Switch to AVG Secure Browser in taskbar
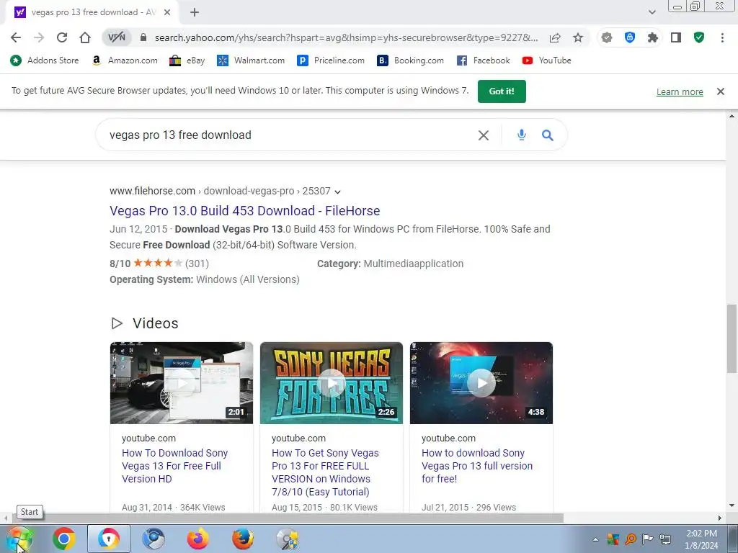This screenshot has height=553, width=738. [x=109, y=539]
